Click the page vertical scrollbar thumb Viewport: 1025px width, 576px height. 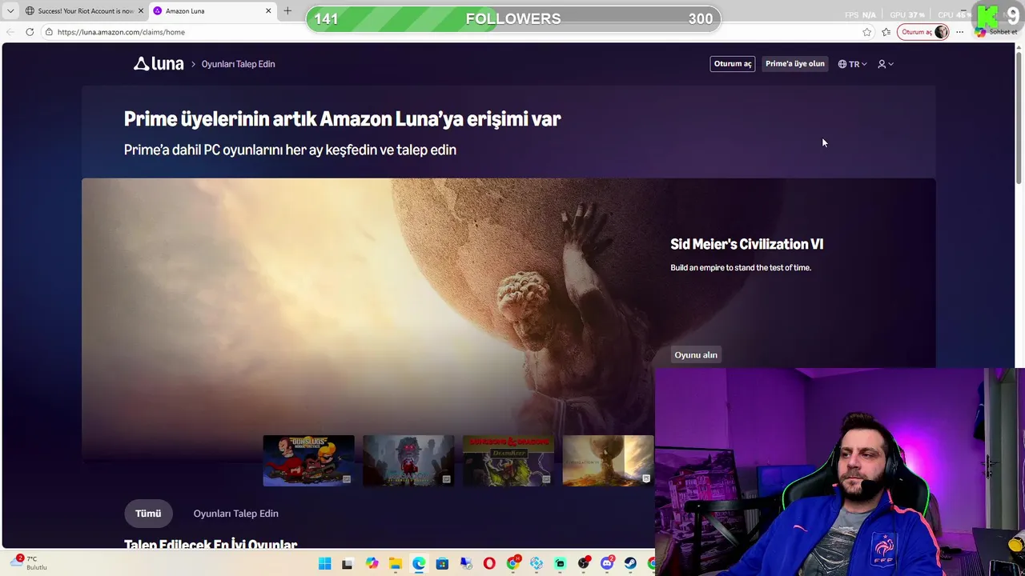(1019, 120)
